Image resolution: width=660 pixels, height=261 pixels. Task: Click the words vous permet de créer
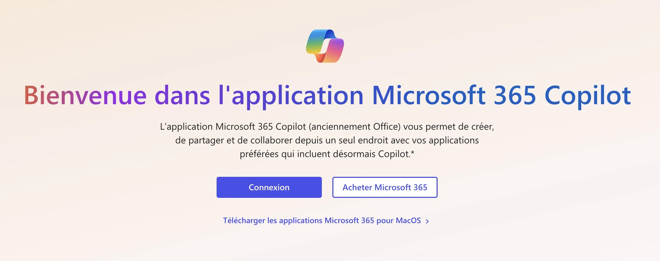click(x=449, y=127)
